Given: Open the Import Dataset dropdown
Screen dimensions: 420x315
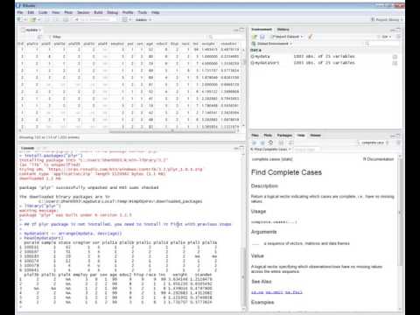Looking at the screenshot, I should (287, 37).
